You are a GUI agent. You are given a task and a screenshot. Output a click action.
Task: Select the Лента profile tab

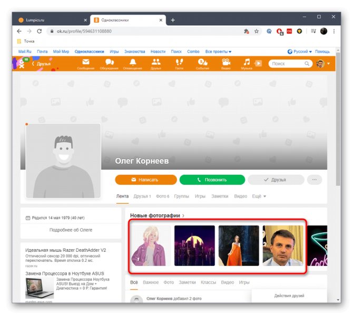point(122,196)
